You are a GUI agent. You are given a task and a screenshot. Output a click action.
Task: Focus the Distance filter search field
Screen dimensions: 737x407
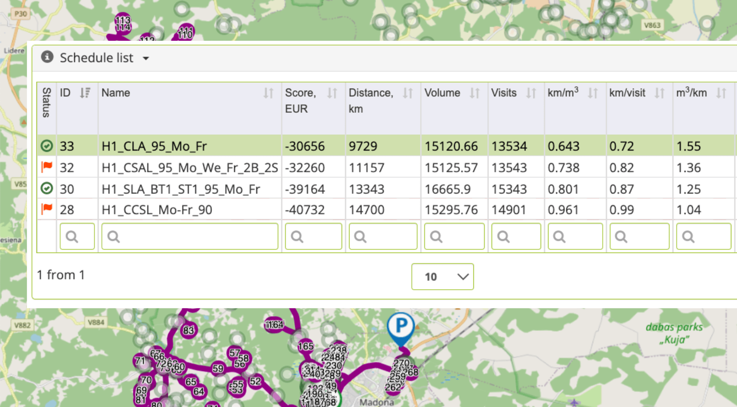point(383,236)
